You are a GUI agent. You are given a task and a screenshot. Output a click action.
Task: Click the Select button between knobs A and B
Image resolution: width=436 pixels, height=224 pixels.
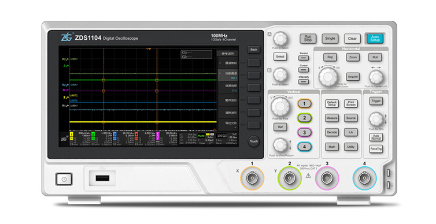click(280, 57)
